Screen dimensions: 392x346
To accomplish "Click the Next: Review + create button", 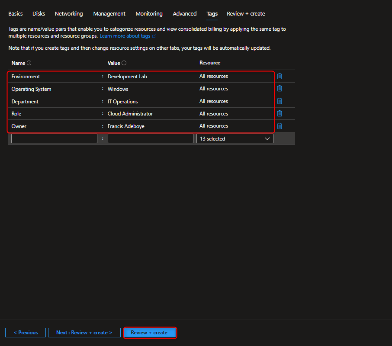I will coord(84,332).
